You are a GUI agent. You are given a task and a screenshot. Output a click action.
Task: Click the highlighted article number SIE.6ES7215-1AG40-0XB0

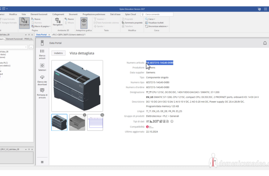pyautogui.click(x=159, y=63)
